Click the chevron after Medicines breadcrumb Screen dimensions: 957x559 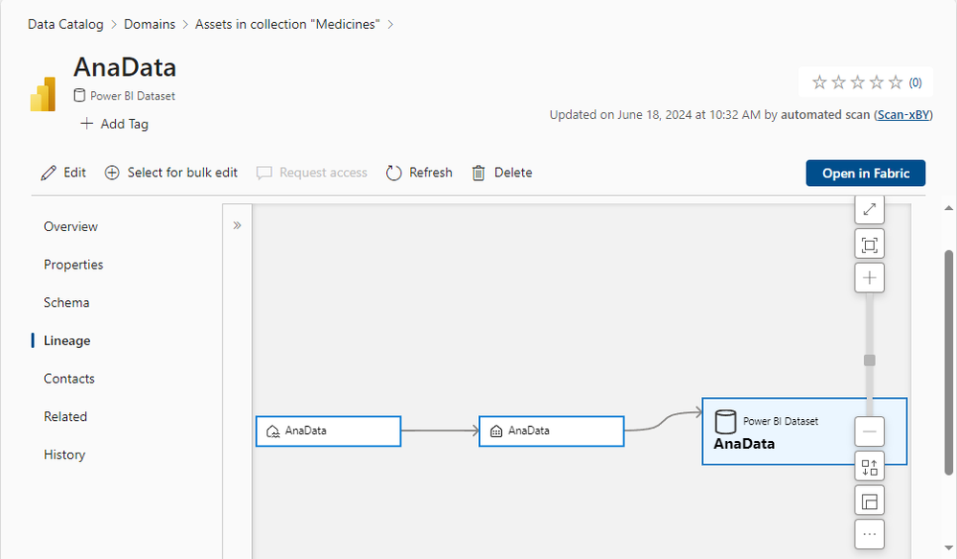[391, 25]
